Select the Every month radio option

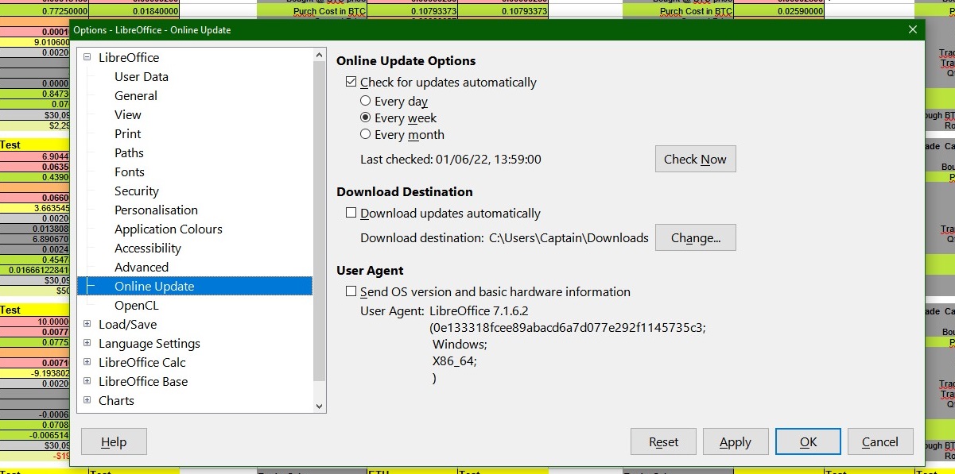366,134
